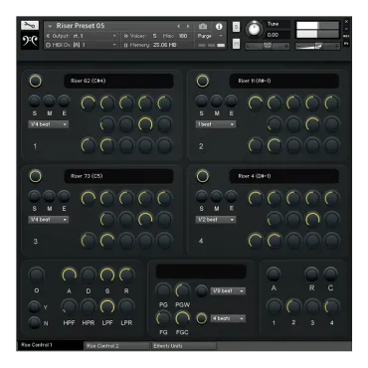
Task: Go to the previous preset arrow
Action: click(178, 26)
